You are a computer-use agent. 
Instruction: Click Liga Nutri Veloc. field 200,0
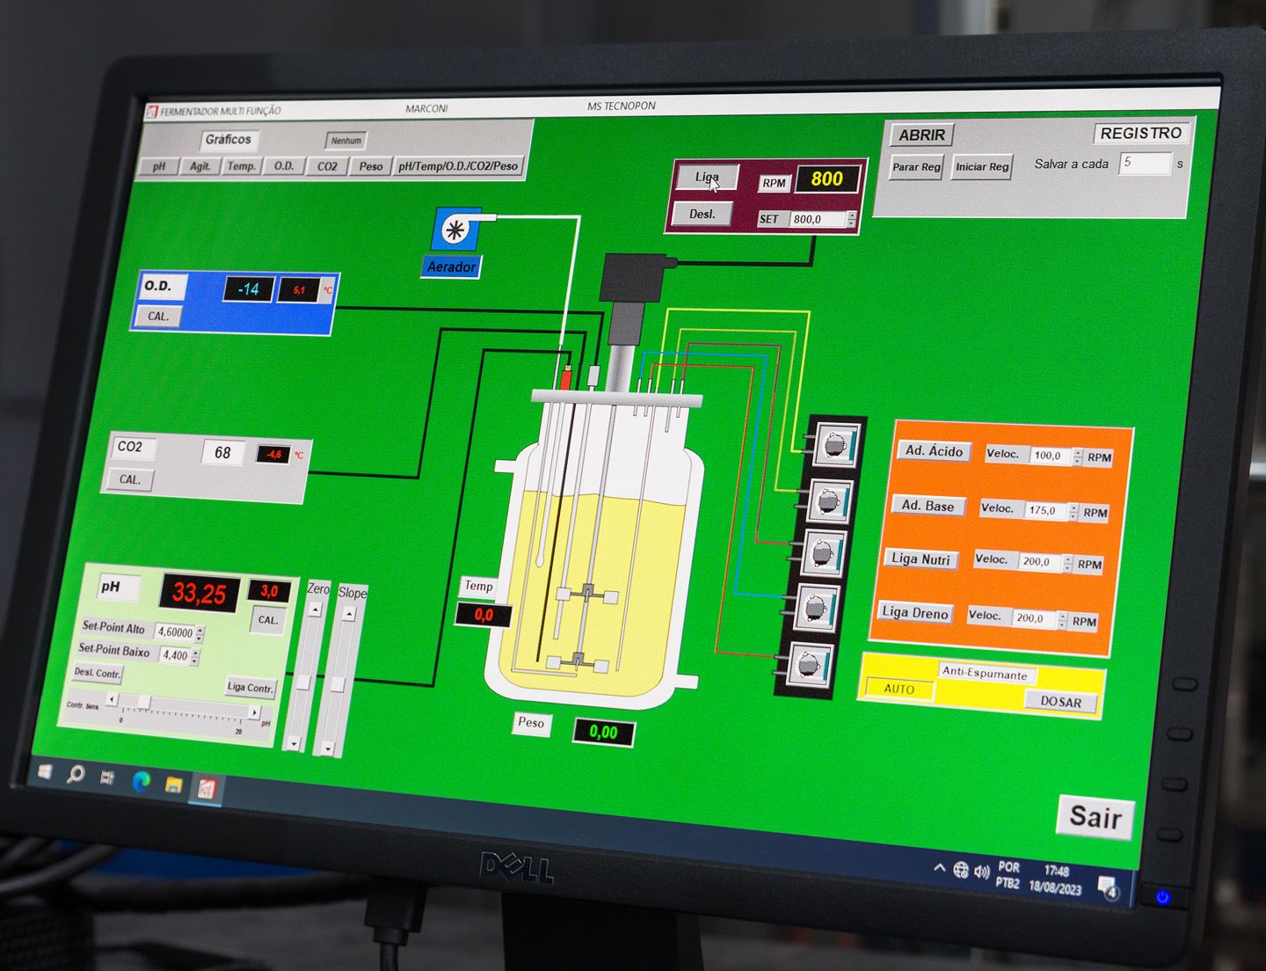(x=1040, y=562)
